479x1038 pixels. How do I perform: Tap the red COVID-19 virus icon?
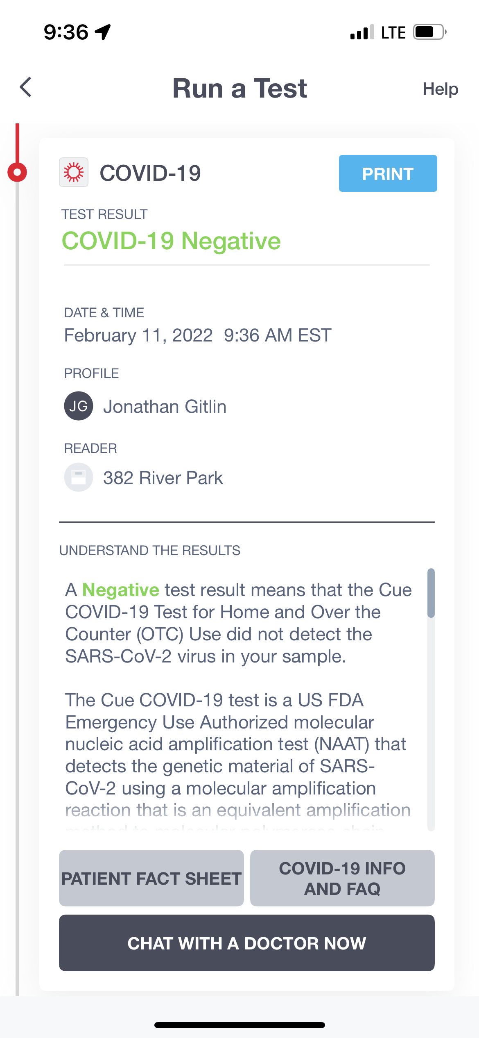point(74,173)
